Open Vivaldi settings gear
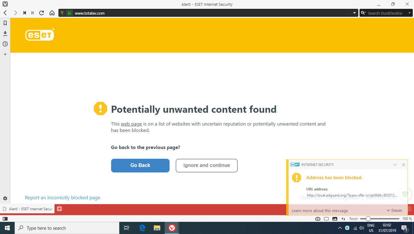 tap(5, 198)
